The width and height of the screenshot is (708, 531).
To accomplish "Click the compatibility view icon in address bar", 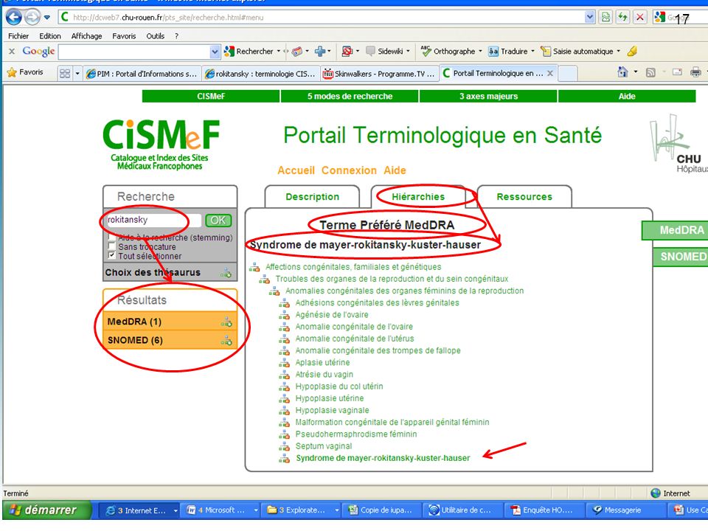I will [x=605, y=17].
